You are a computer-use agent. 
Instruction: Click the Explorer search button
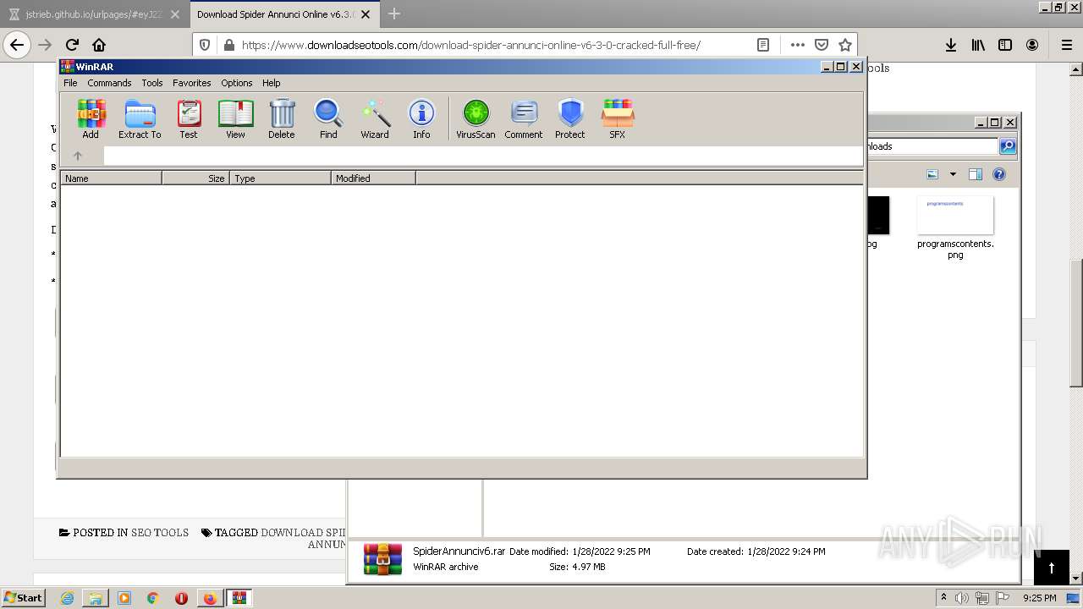(x=1007, y=146)
